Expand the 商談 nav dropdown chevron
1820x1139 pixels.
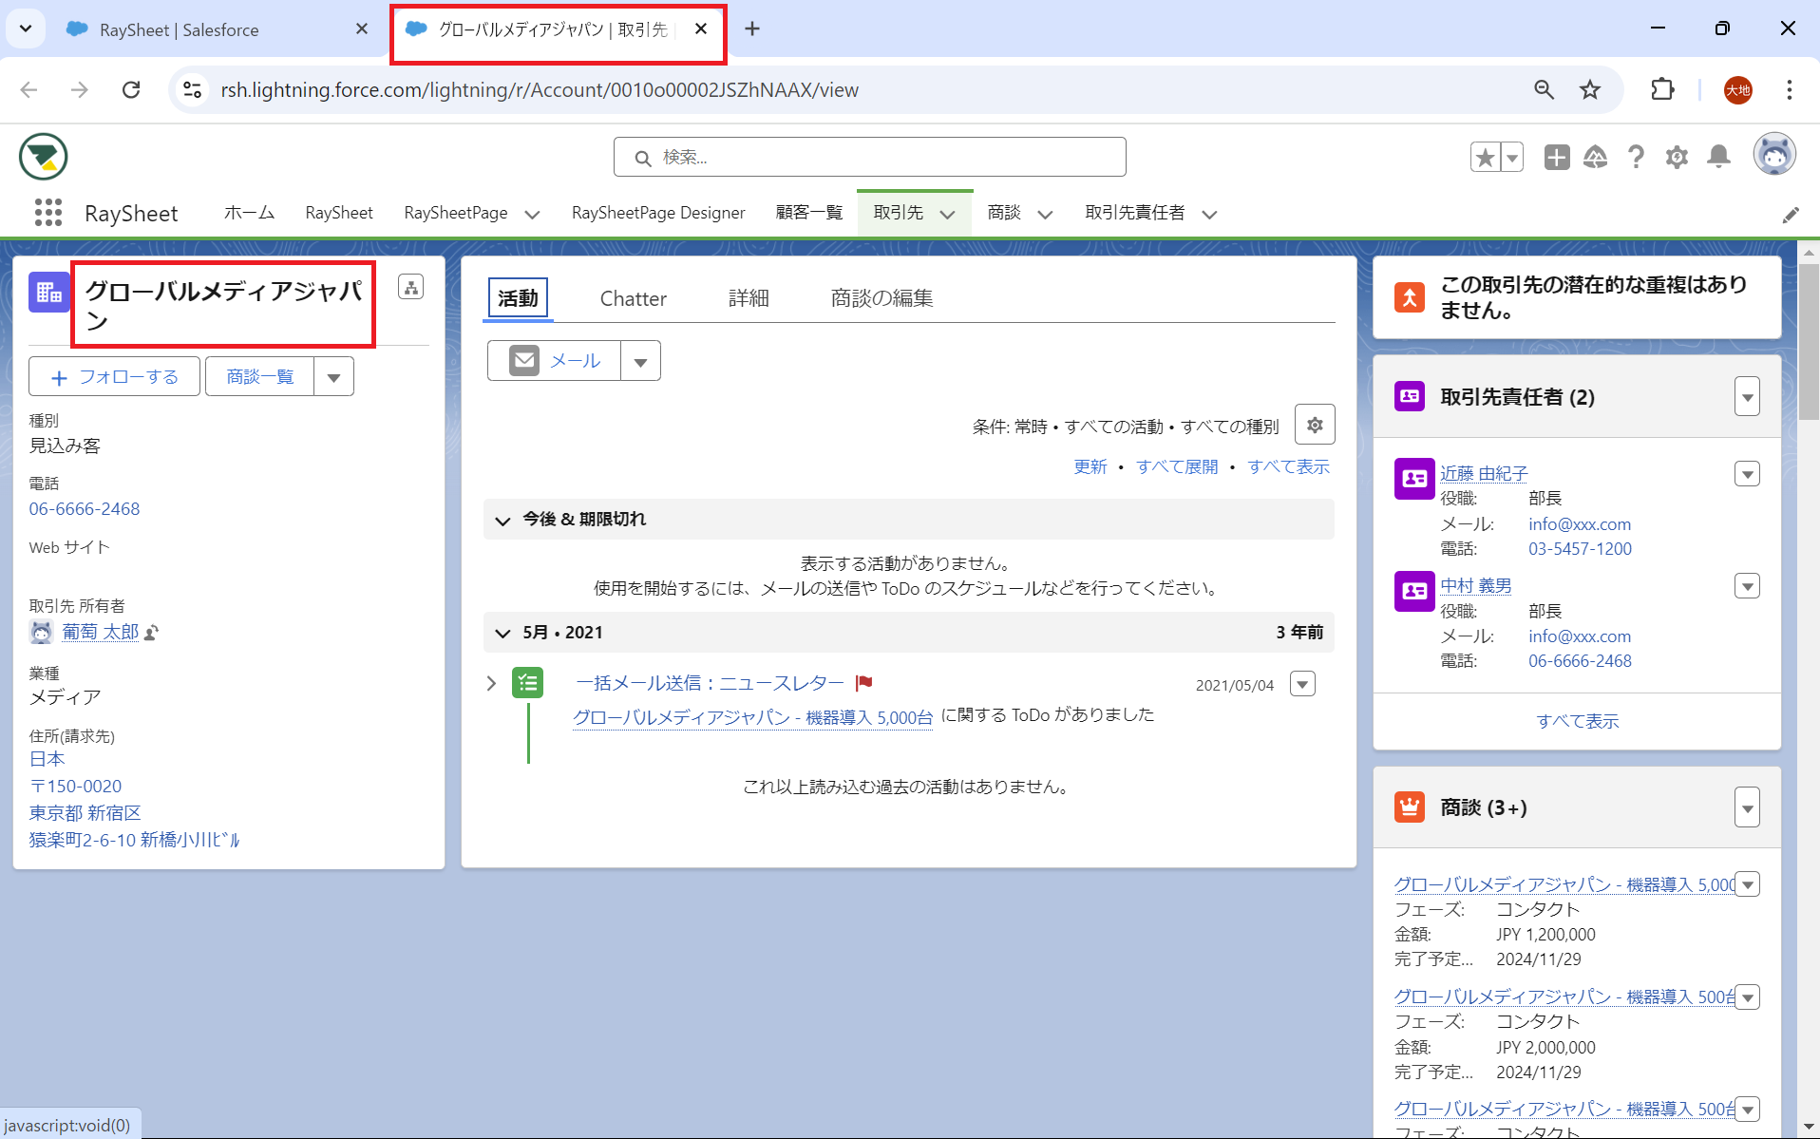[x=1045, y=215]
